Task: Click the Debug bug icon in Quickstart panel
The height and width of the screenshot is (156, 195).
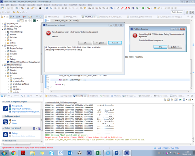Action: [x=10, y=133]
